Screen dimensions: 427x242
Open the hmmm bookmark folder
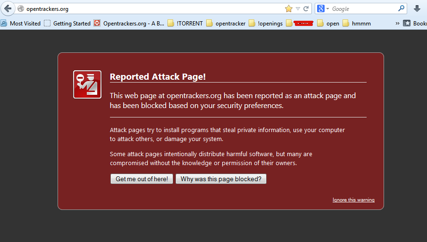click(x=357, y=24)
